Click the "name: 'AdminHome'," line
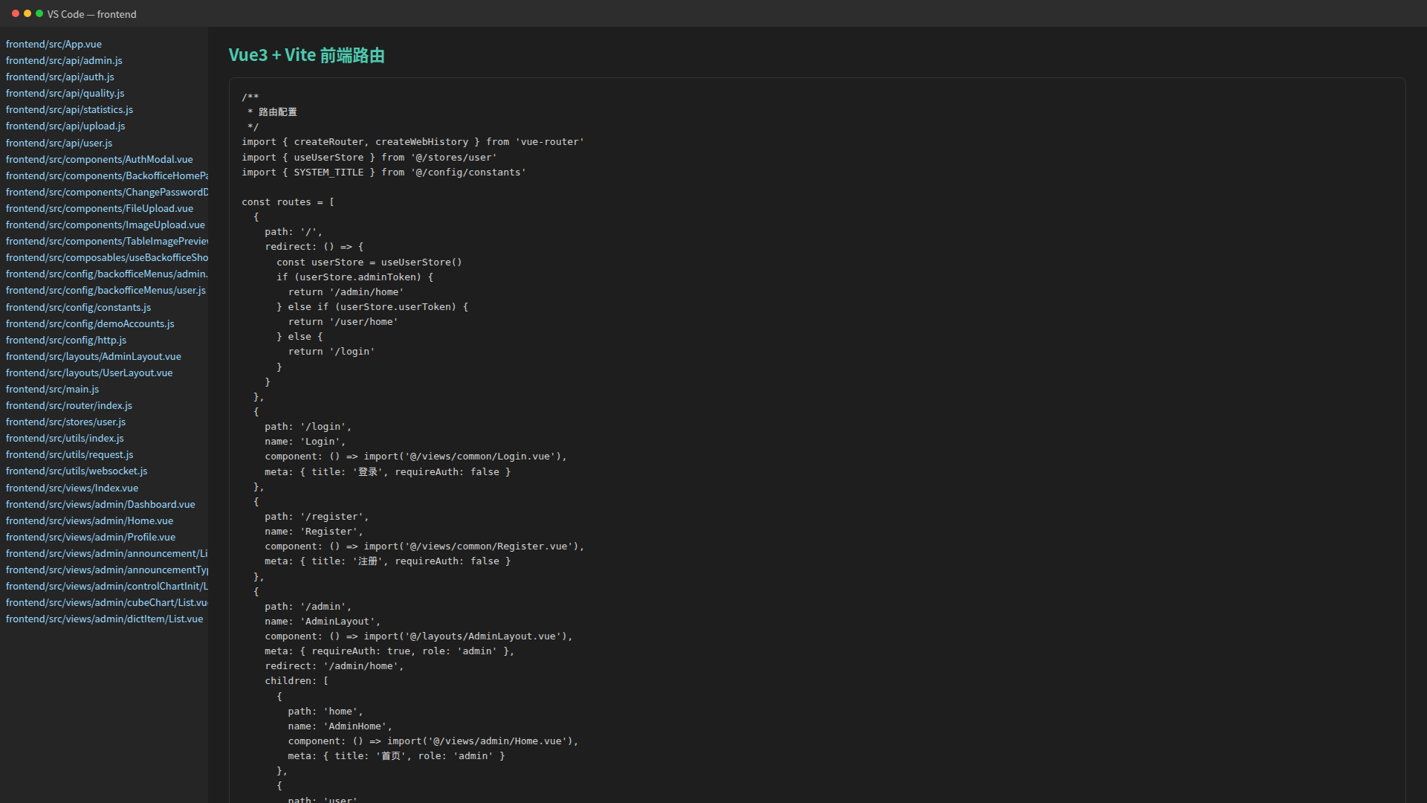Viewport: 1427px width, 803px height. (x=340, y=726)
